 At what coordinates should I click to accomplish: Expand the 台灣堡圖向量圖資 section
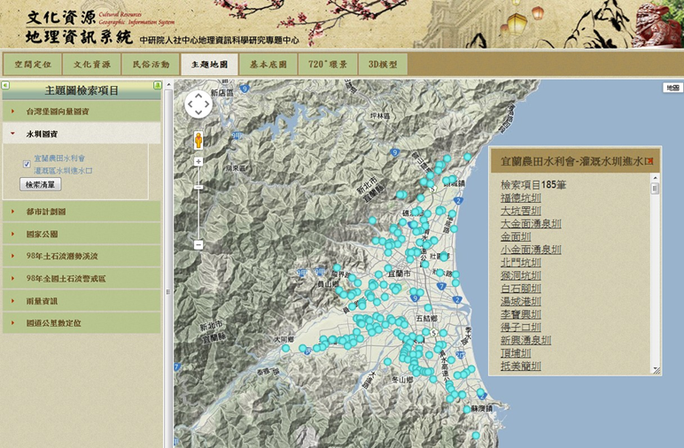pos(57,112)
